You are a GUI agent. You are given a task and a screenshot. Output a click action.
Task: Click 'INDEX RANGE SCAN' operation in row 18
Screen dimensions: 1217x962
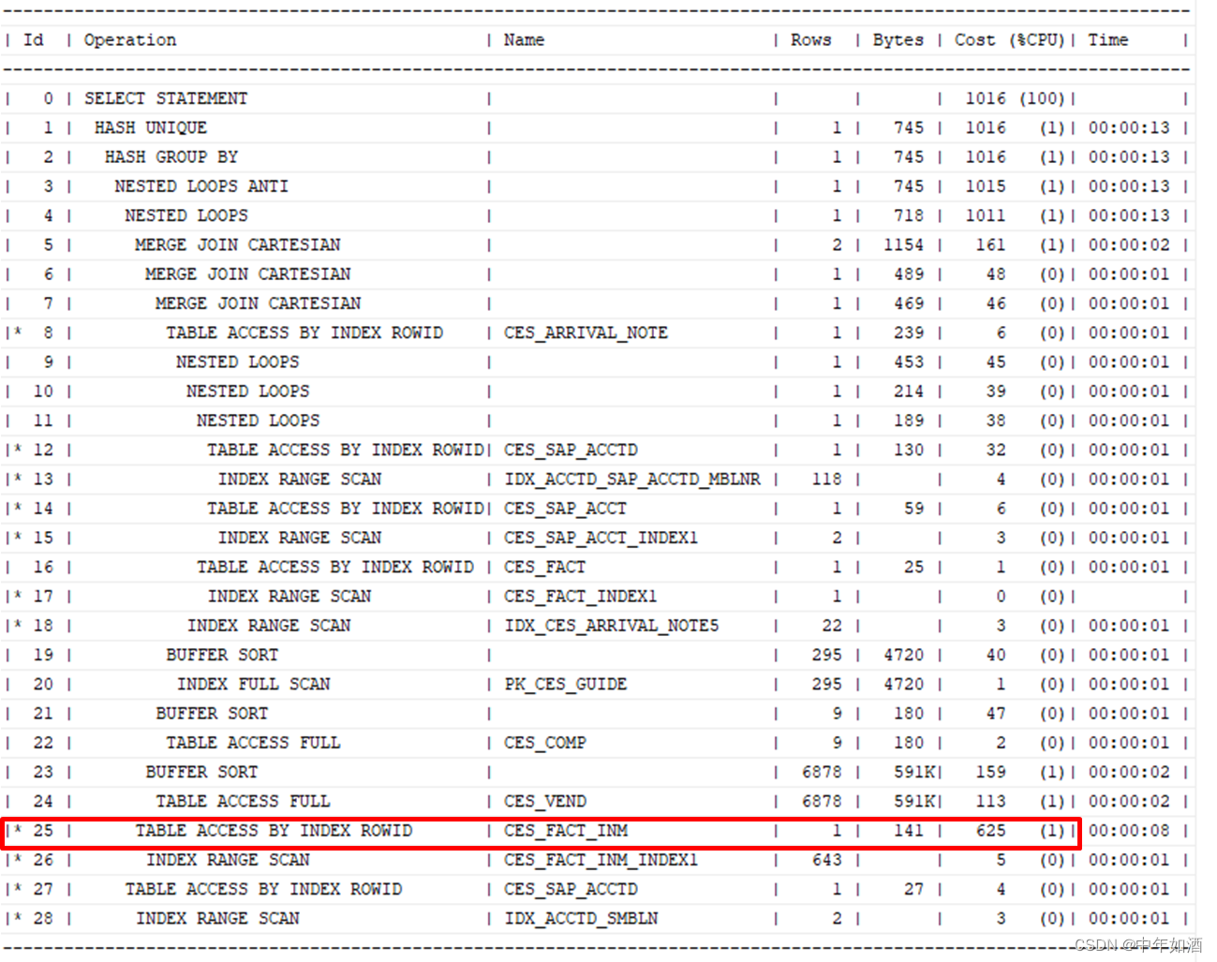click(269, 626)
